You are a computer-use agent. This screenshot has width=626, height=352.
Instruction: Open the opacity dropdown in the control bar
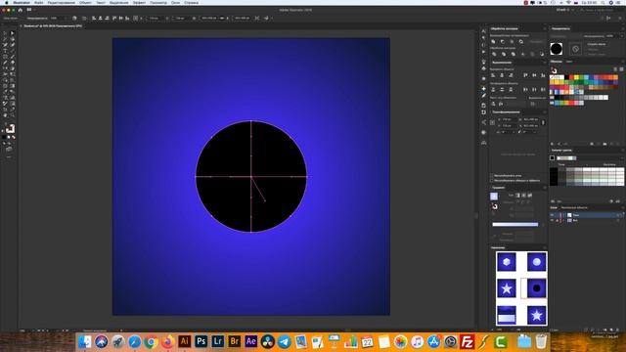[x=66, y=18]
